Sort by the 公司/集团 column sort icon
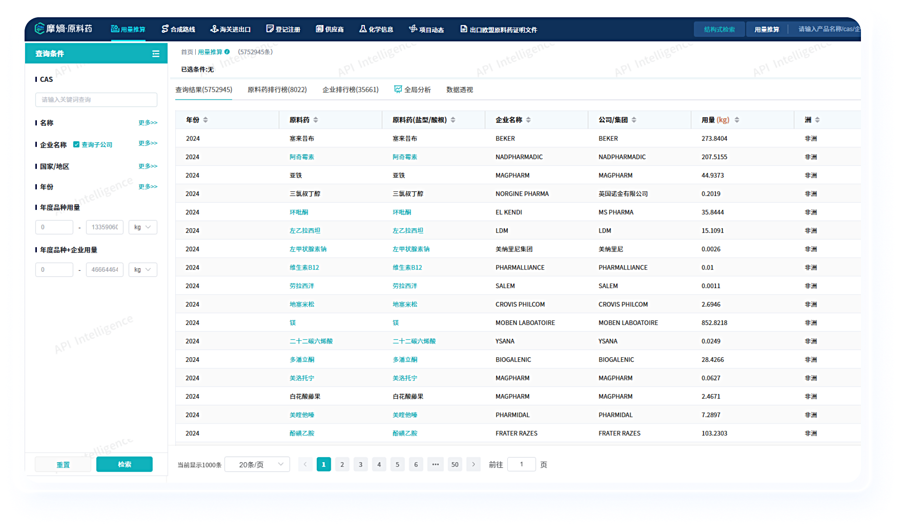 [x=634, y=120]
